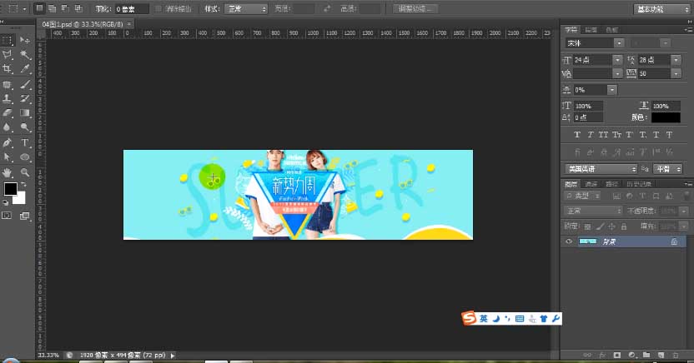Switch to the 04图1.psd document tab

click(83, 24)
